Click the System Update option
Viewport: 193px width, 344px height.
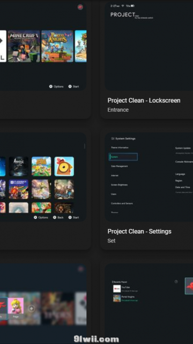click(x=183, y=148)
